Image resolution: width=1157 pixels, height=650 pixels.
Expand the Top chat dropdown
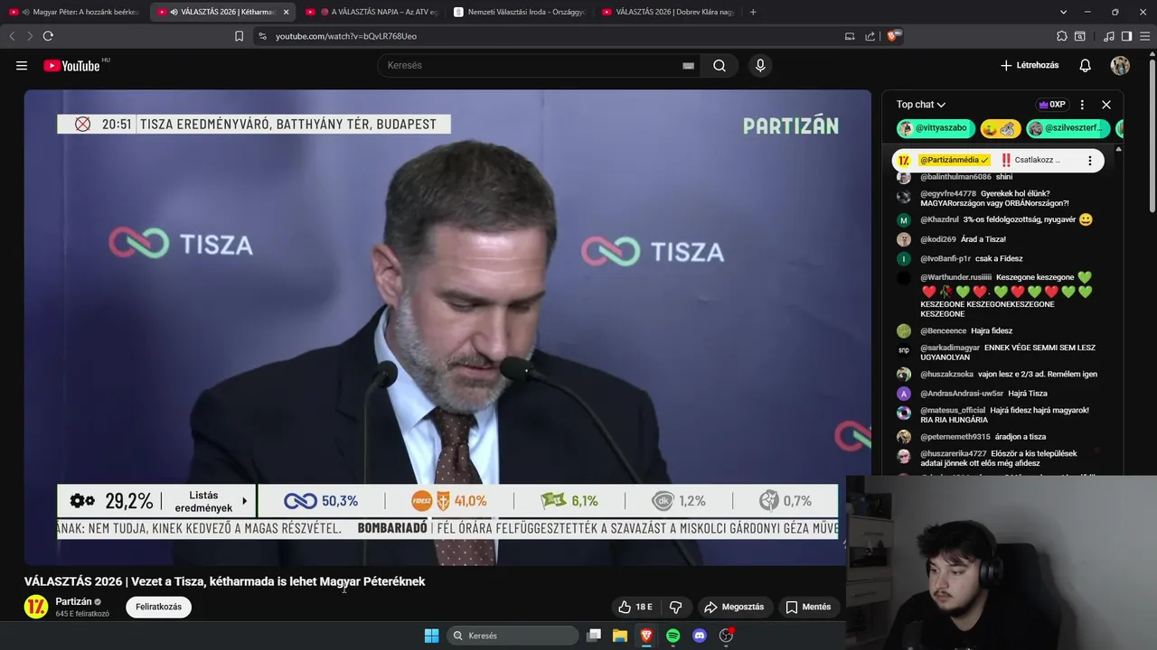pyautogui.click(x=921, y=105)
